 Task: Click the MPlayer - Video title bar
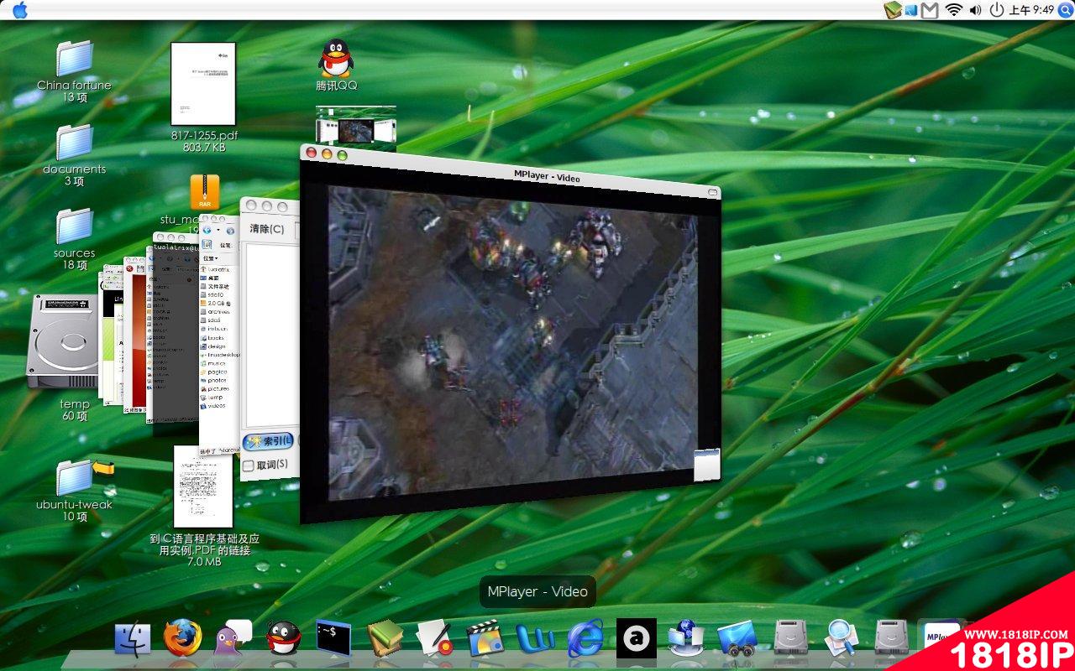(511, 172)
